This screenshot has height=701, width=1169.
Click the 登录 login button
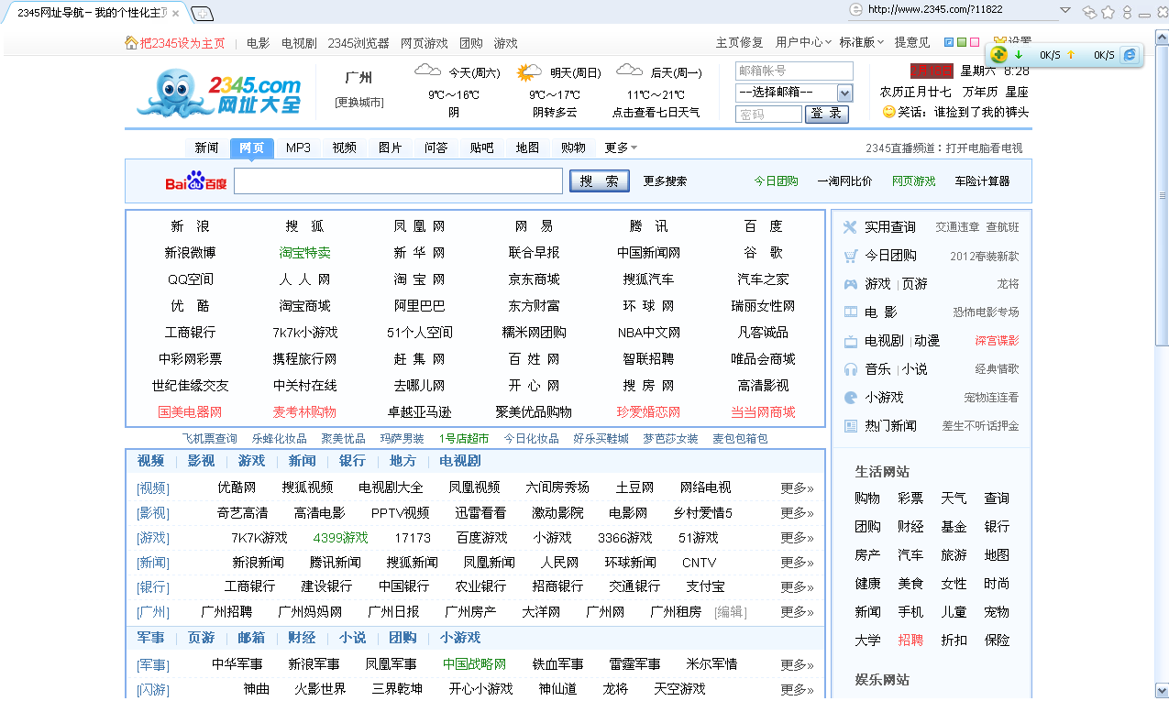(827, 114)
